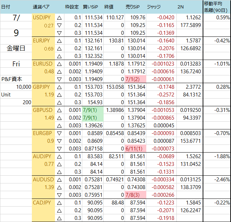The width and height of the screenshot is (231, 222).
Task: Click the up triangle in the row with -0.1523
Action: point(59,164)
